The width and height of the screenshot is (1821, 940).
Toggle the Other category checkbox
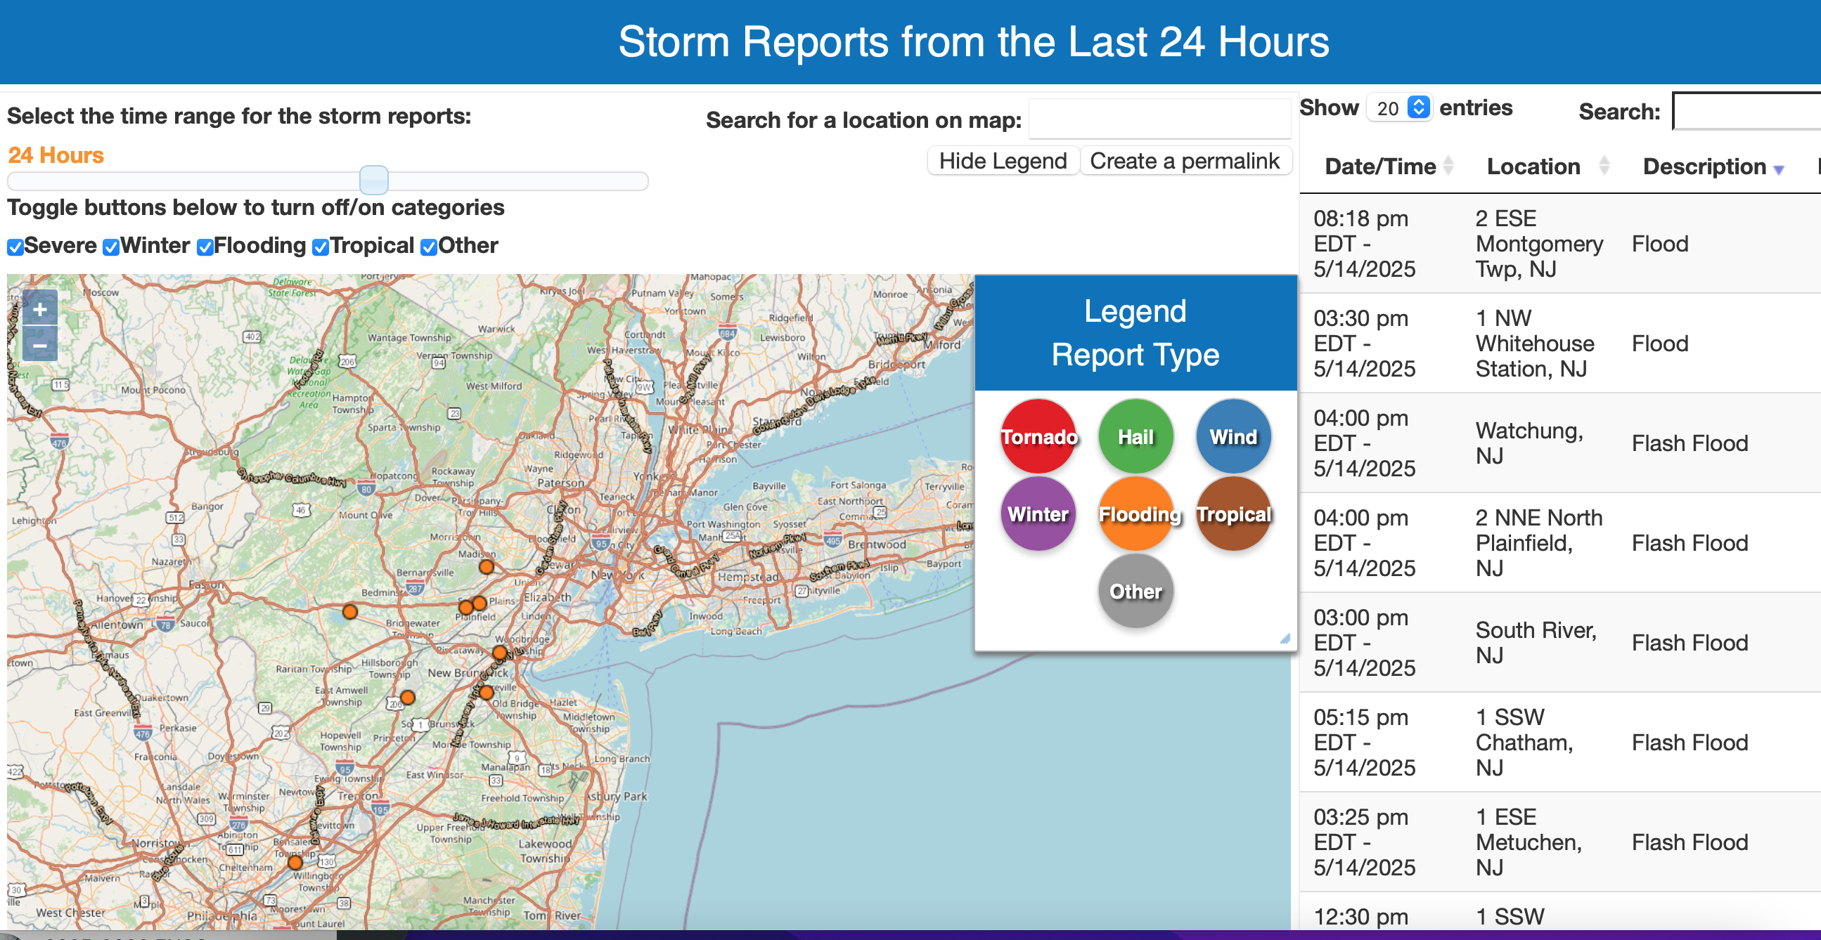coord(428,247)
